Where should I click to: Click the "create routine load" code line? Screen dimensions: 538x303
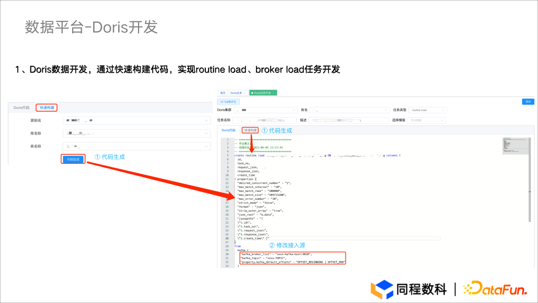pyautogui.click(x=317, y=155)
